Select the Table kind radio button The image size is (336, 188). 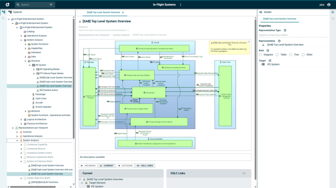277,55
